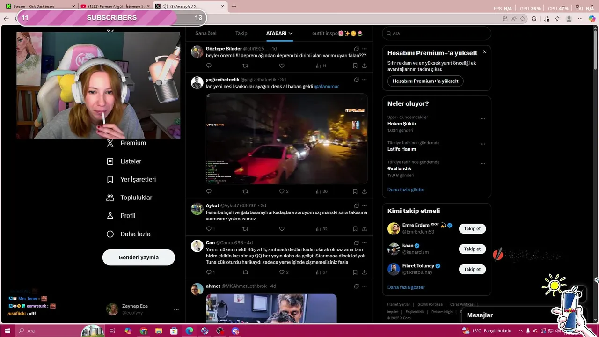Open Grok icon on yagizcihatcelik's post
The height and width of the screenshot is (337, 599).
click(356, 80)
